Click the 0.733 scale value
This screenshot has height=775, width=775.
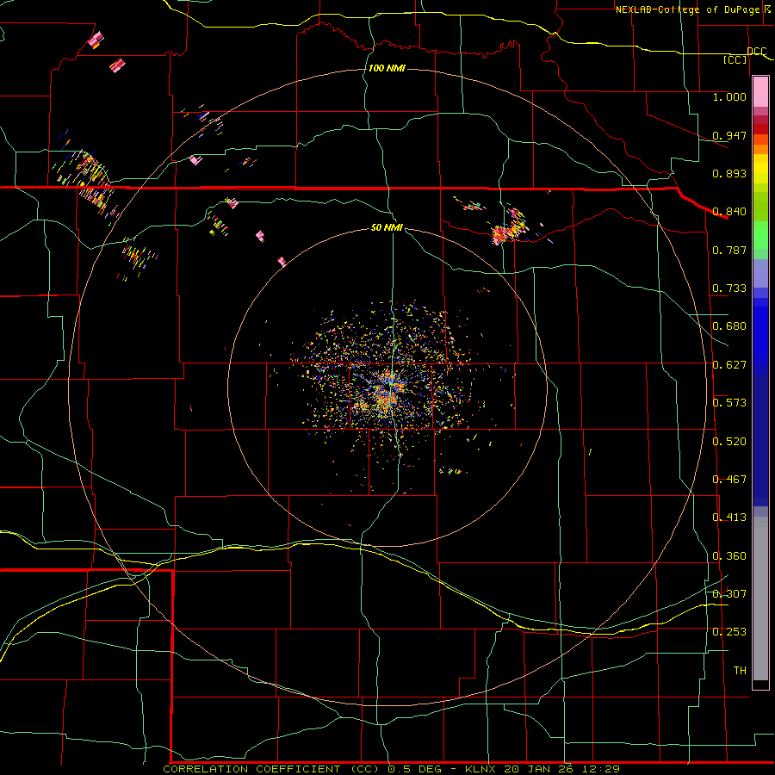[729, 288]
